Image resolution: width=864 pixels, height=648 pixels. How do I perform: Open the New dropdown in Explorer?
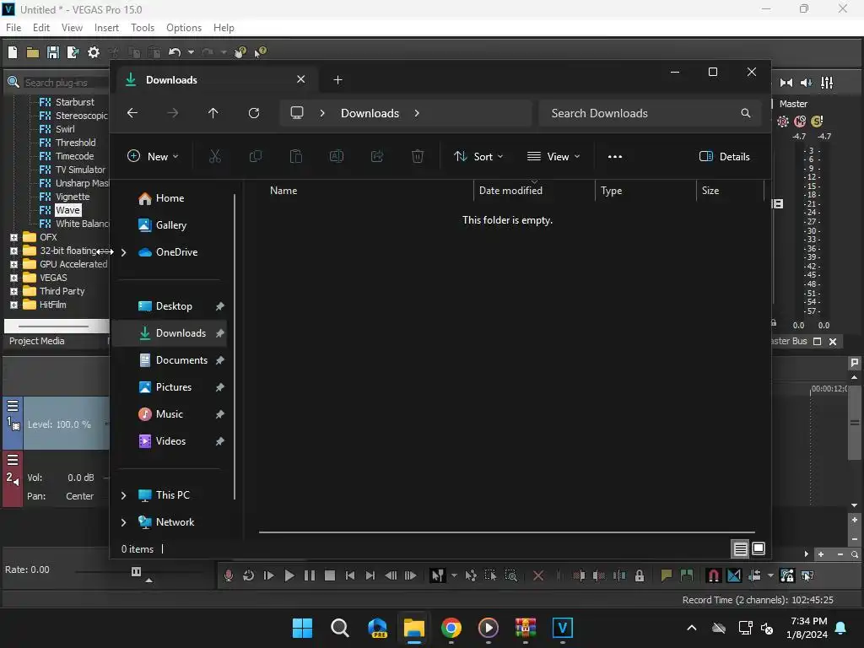154,156
